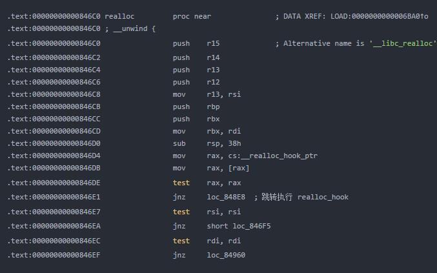Click the [rax] memory operand
This screenshot has height=273, width=437.
(x=236, y=168)
